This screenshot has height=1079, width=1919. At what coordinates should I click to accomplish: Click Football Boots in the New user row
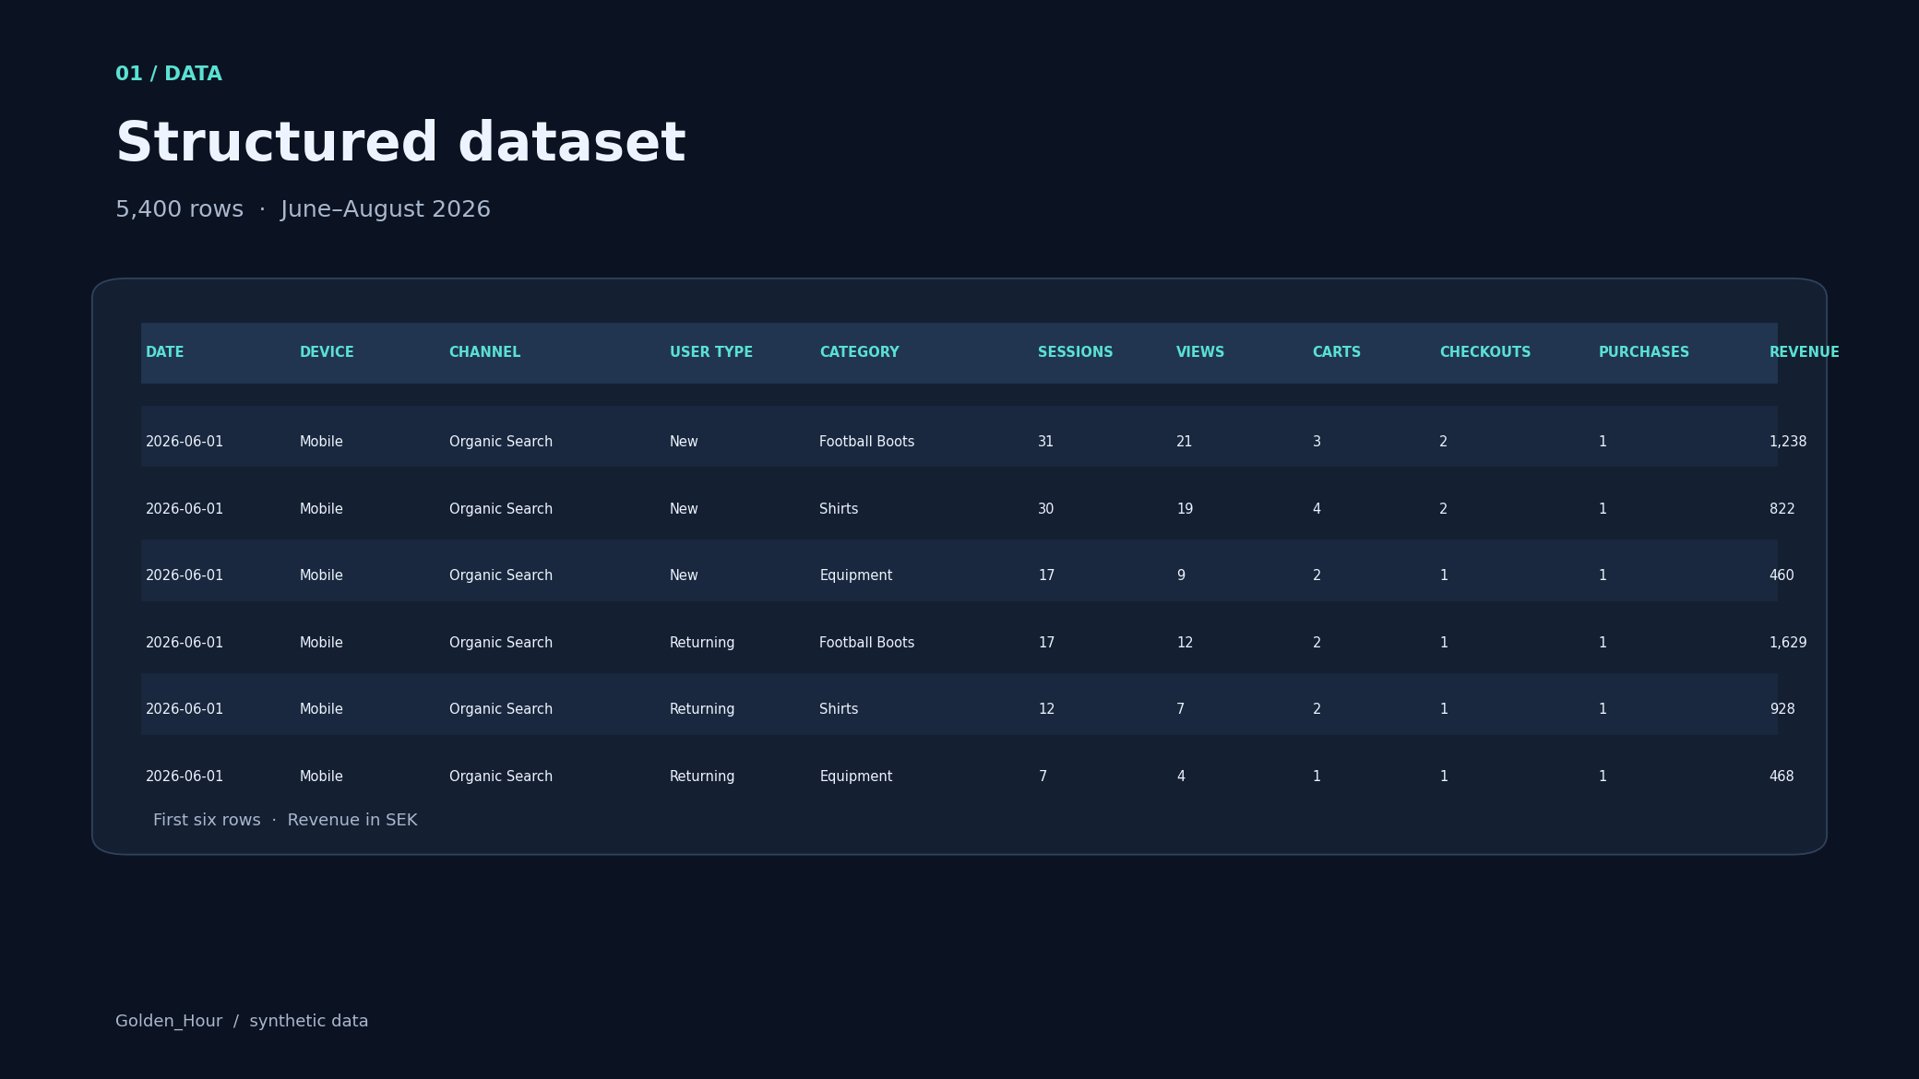(x=866, y=442)
